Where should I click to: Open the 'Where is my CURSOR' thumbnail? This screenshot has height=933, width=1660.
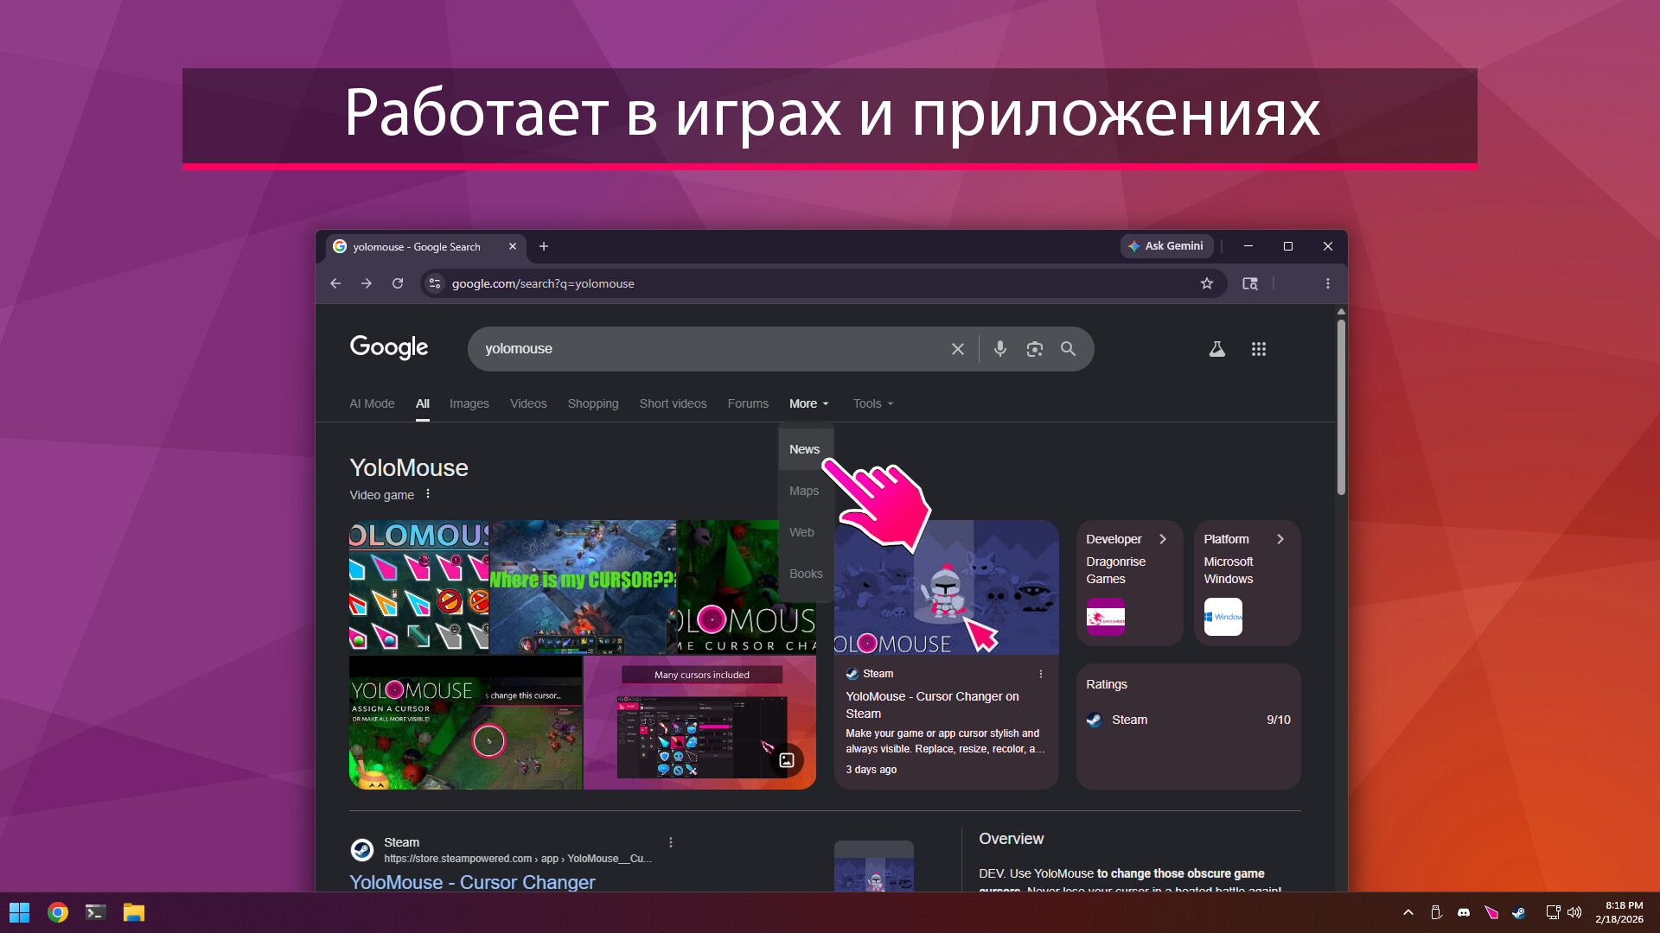click(x=583, y=587)
